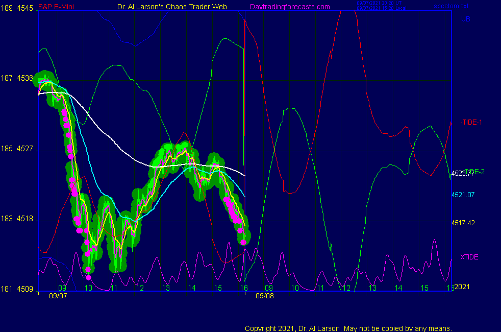Select the Copyright 2021 Dr. Al Larson notice
This screenshot has height=332, width=501.
(x=348, y=328)
